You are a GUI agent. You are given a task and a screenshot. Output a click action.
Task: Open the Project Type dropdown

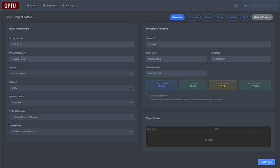tap(72, 102)
